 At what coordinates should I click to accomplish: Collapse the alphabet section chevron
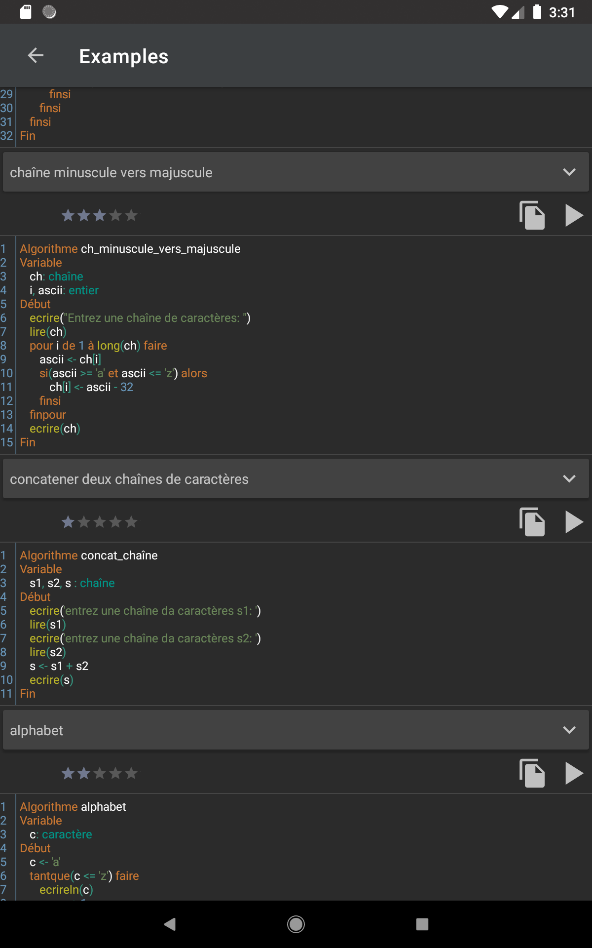569,730
